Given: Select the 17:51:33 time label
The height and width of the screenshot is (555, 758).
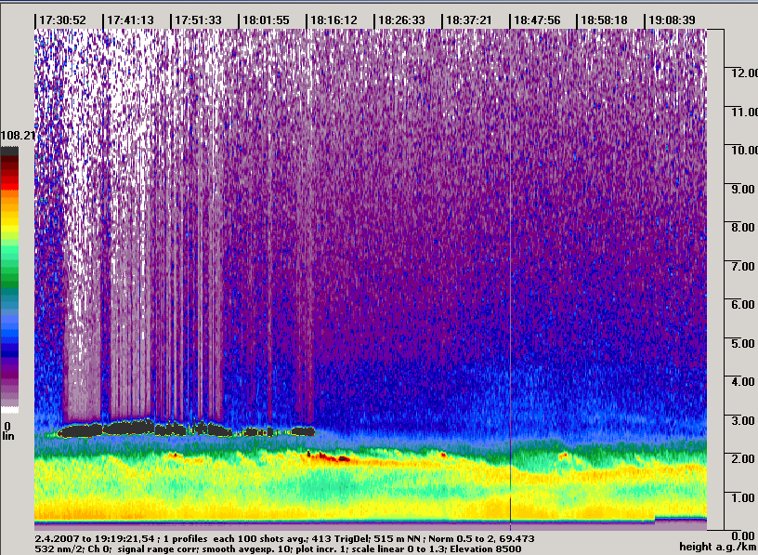Looking at the screenshot, I should click(198, 20).
